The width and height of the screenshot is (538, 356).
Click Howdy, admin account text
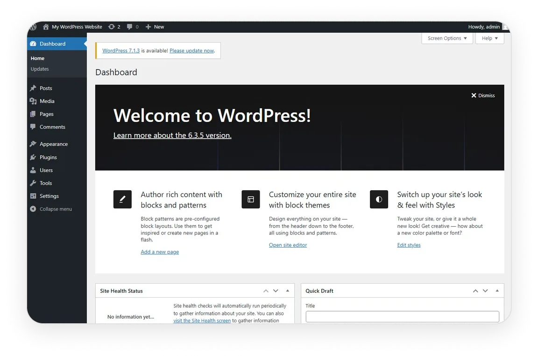[484, 27]
